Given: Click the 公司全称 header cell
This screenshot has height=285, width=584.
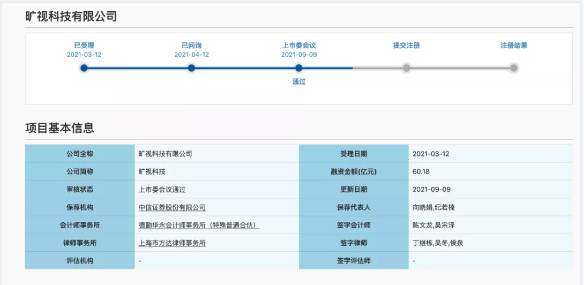Looking at the screenshot, I should [80, 154].
